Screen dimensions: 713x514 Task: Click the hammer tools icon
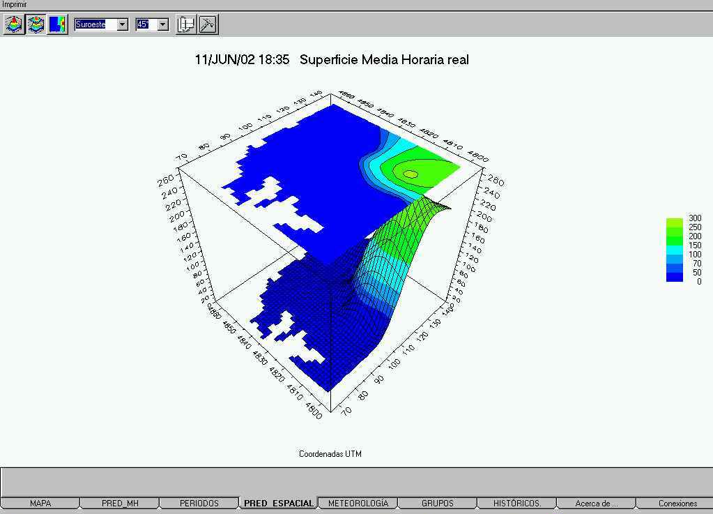pos(208,24)
